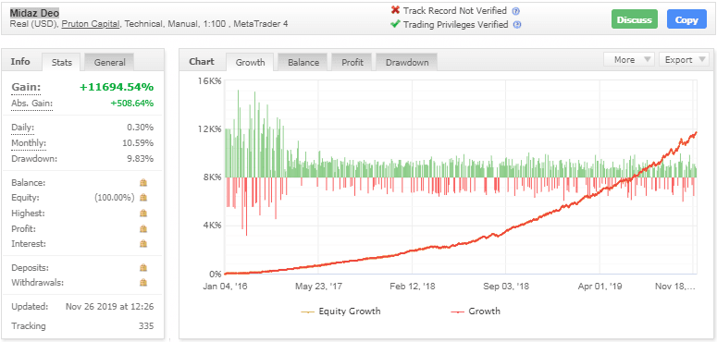Click the Abs. Gain label
Screen dimensions: 717x342
click(x=32, y=104)
